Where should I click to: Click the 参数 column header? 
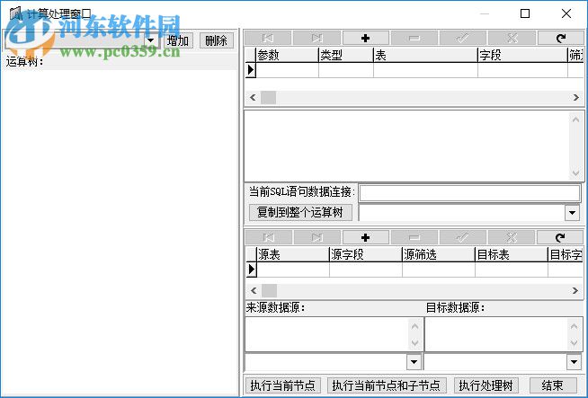(x=287, y=55)
